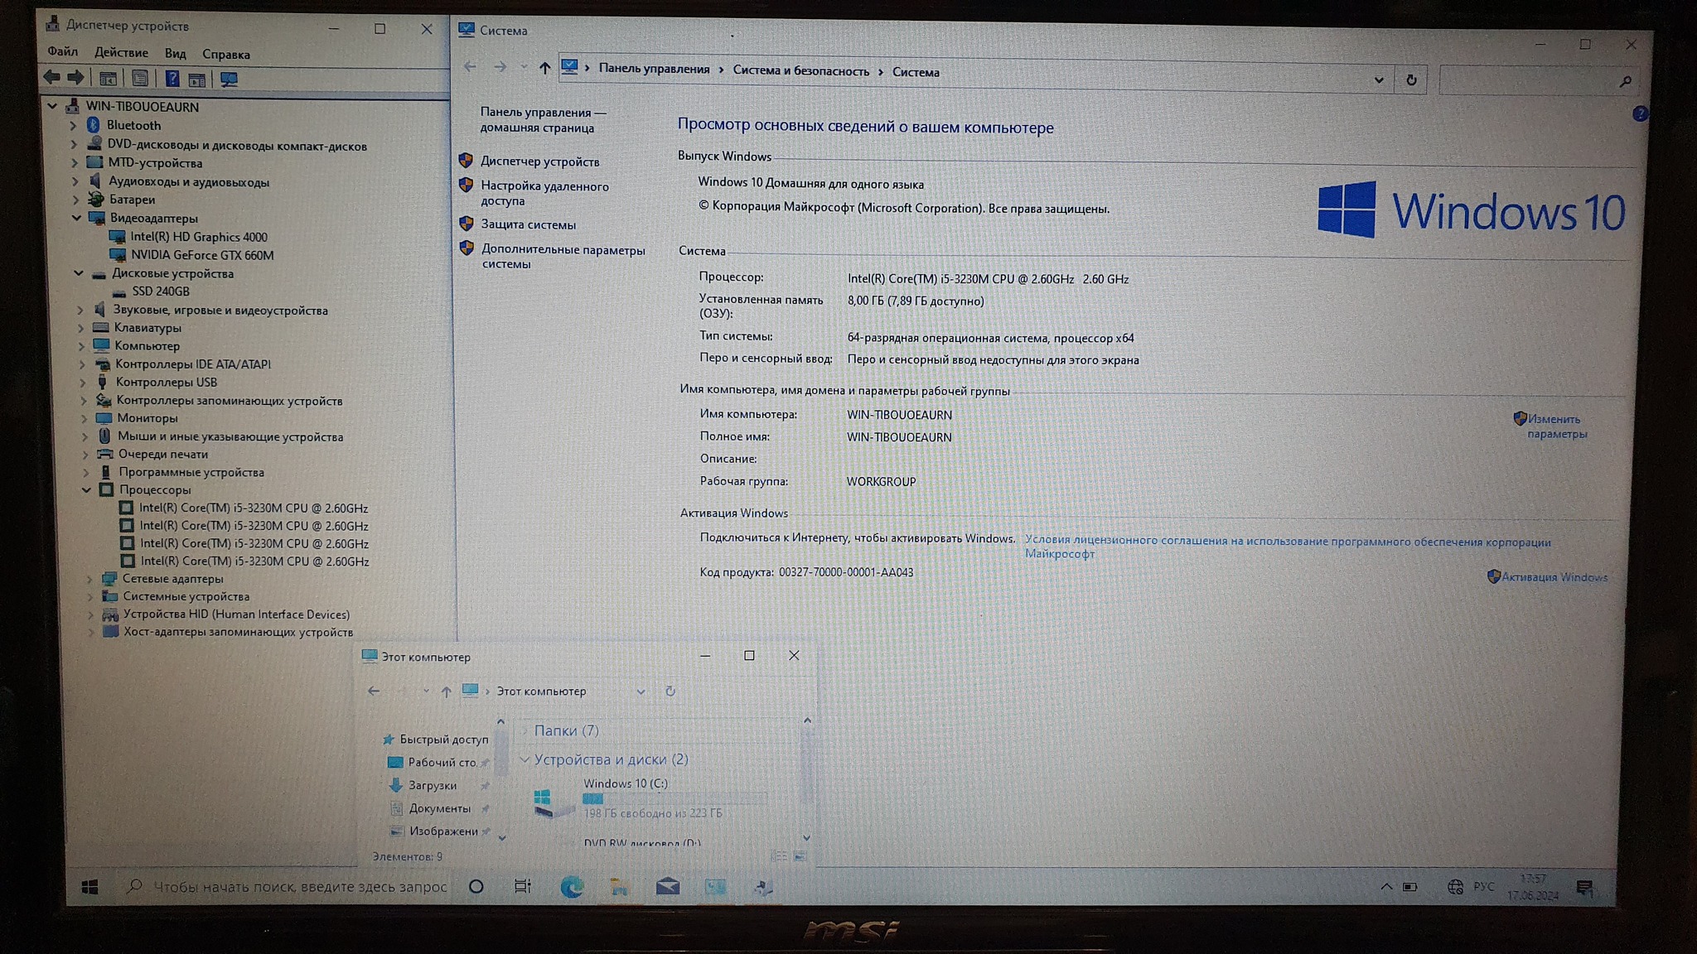Click the refresh button in System address bar
1697x954 pixels.
(x=1411, y=80)
